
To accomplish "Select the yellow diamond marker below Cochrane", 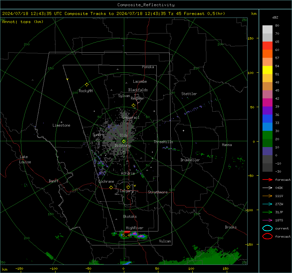I will click(111, 188).
